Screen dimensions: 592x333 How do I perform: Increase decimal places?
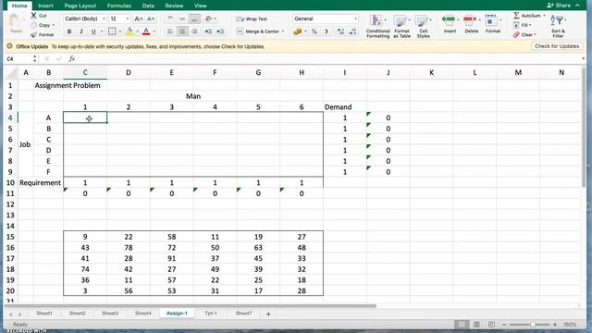(x=340, y=31)
